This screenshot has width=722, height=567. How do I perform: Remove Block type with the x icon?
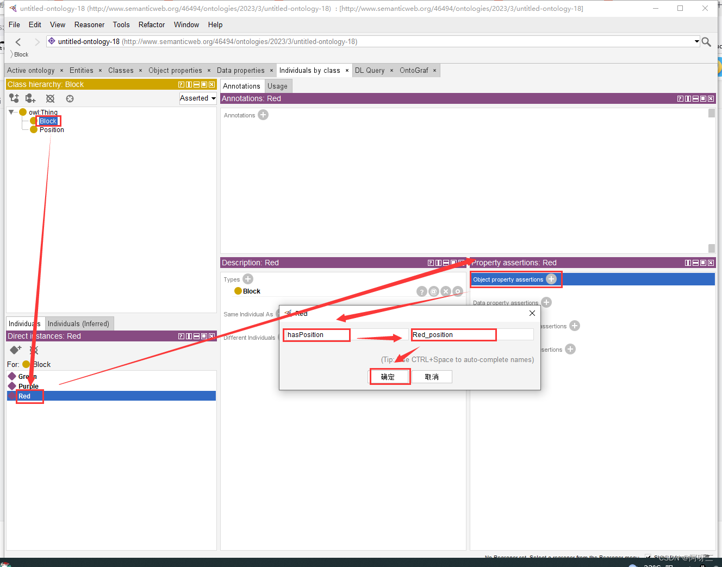446,291
